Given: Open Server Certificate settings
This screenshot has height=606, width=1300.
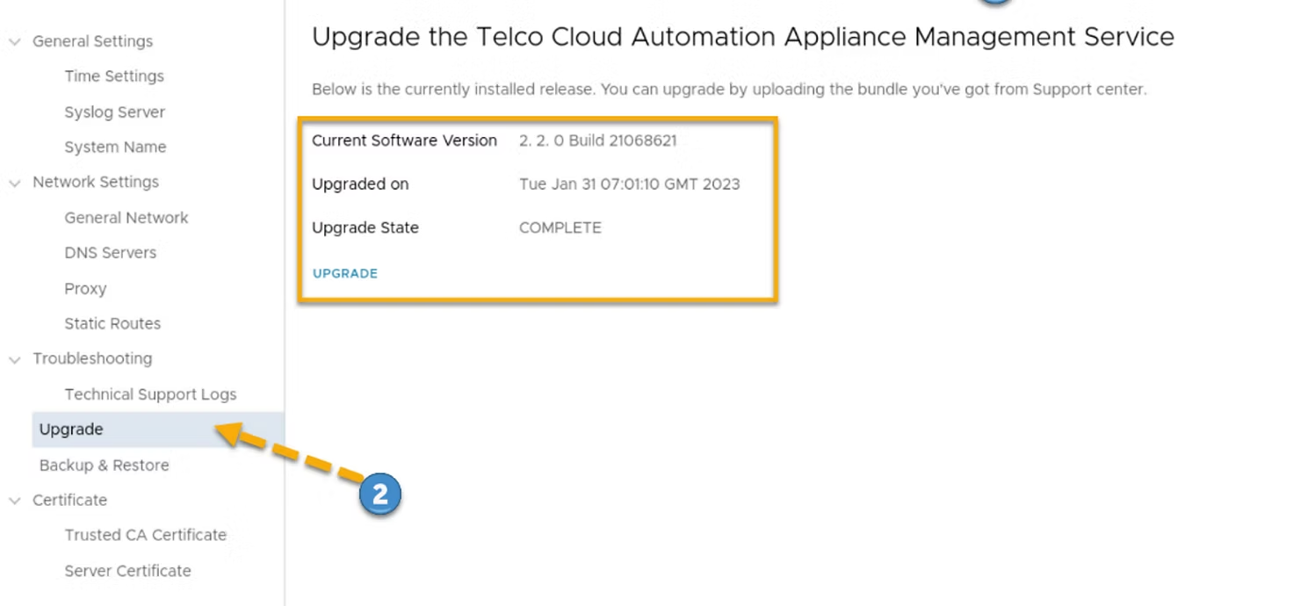Looking at the screenshot, I should pyautogui.click(x=127, y=571).
